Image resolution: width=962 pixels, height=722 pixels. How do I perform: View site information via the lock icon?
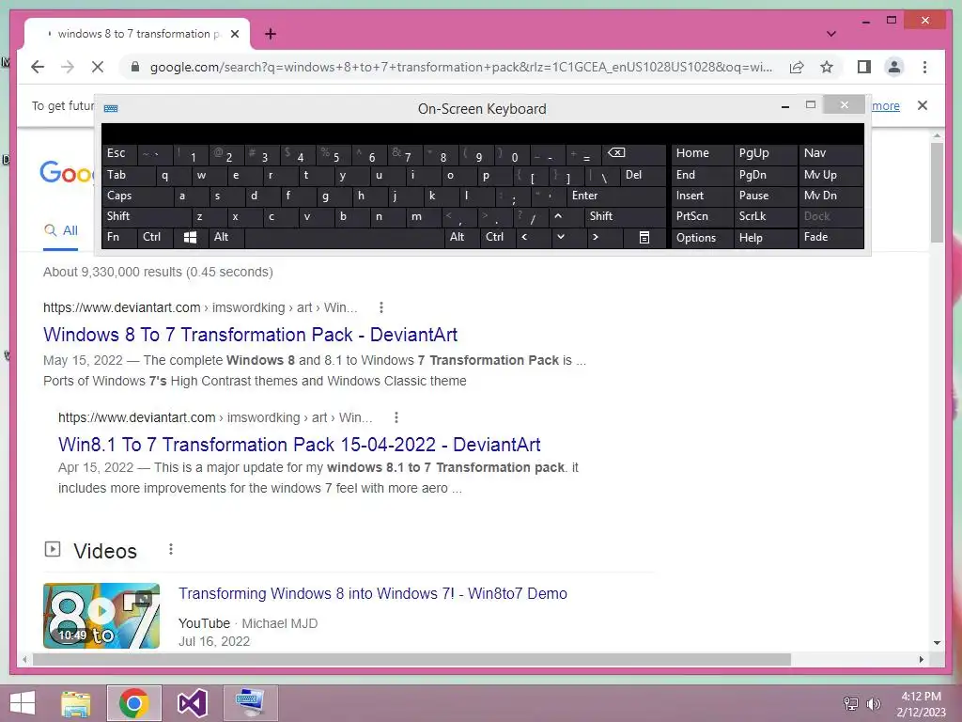135,67
